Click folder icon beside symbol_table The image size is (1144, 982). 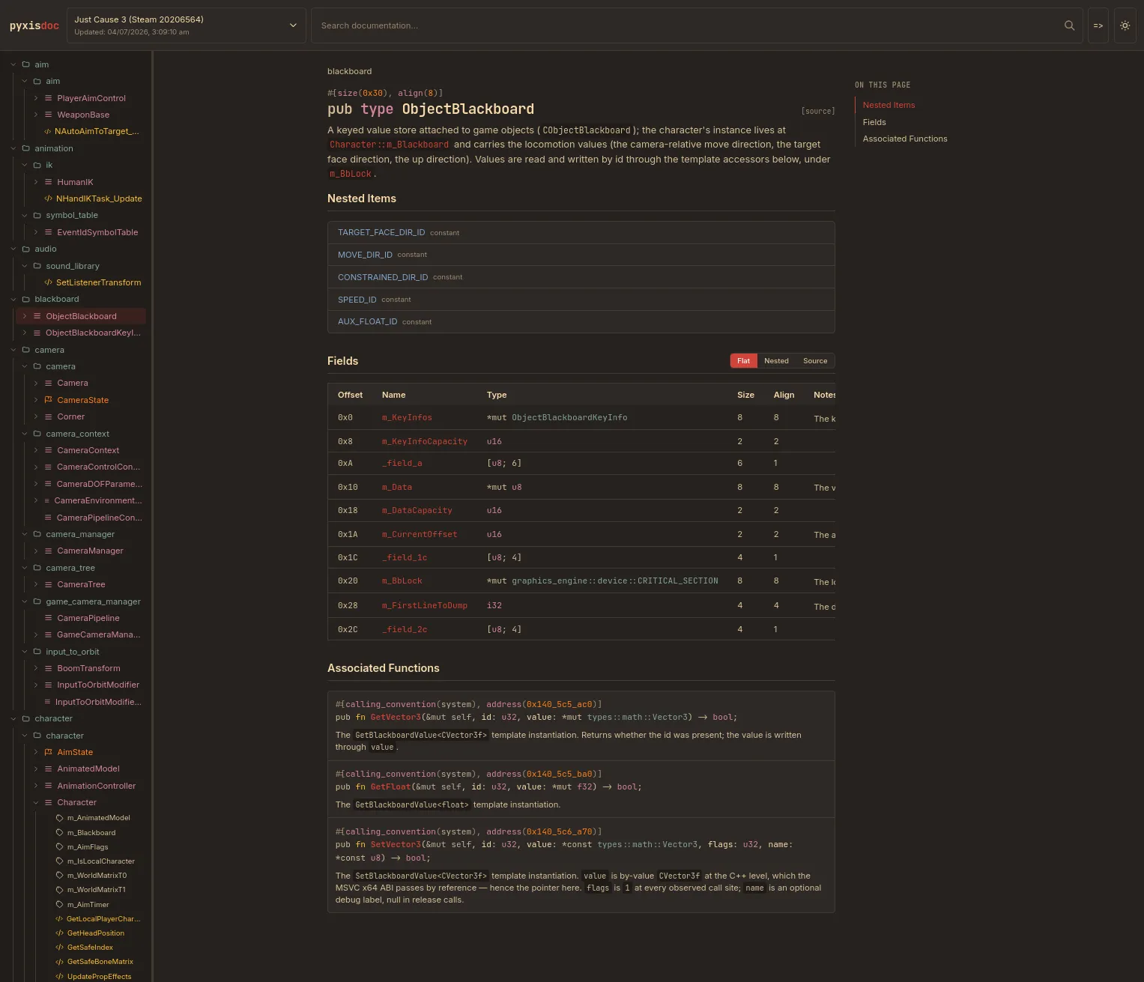pos(37,215)
